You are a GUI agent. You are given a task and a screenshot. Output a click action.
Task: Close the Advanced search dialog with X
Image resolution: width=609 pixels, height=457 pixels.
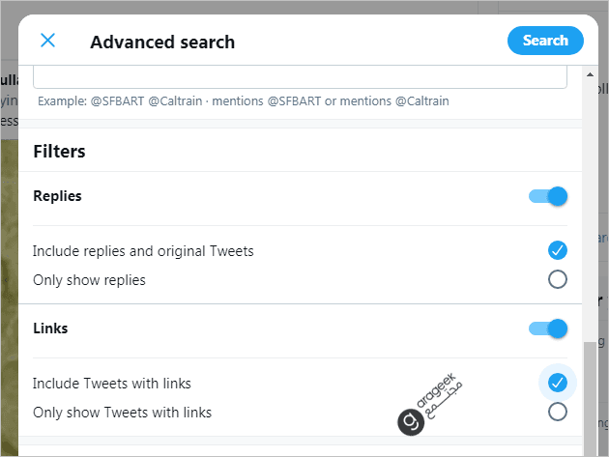[47, 41]
